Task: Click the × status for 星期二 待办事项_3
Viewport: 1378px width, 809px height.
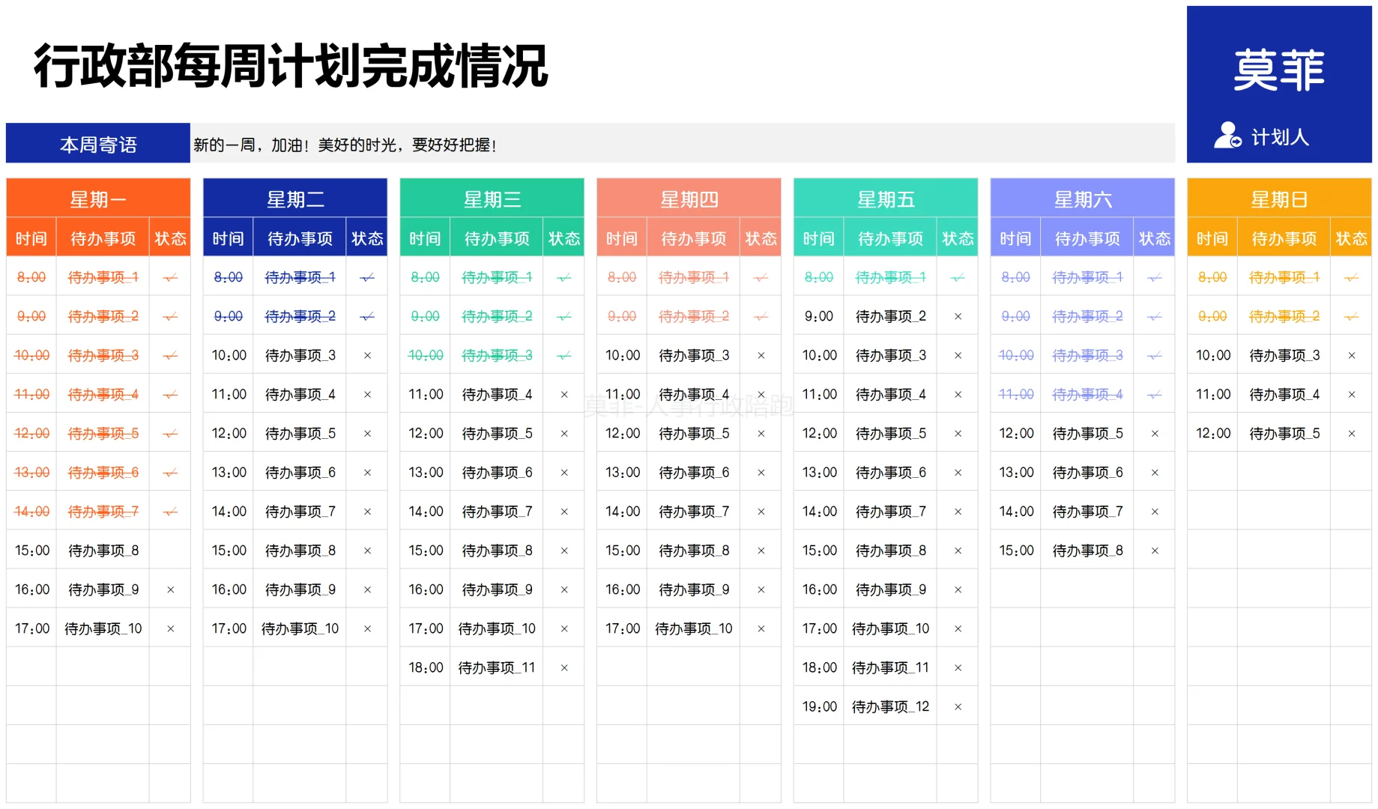Action: pos(367,354)
